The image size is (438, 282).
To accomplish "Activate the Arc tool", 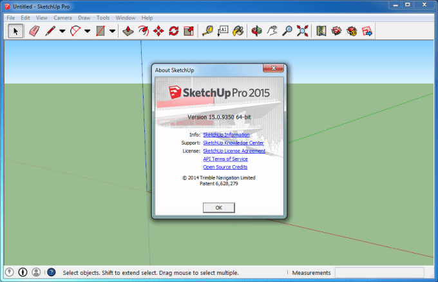I will click(x=75, y=31).
